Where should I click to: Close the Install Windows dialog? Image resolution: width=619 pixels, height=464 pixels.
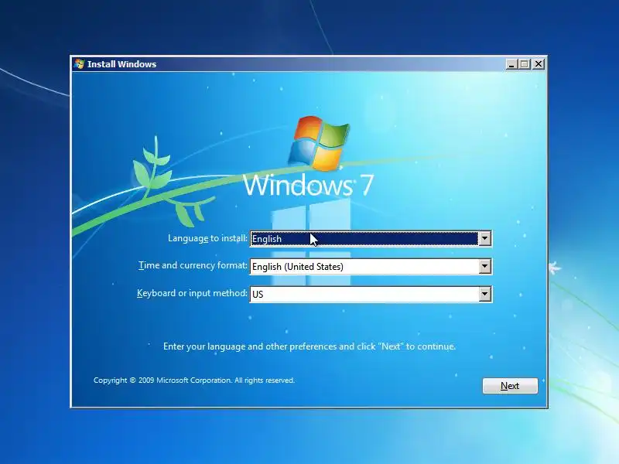(x=539, y=64)
